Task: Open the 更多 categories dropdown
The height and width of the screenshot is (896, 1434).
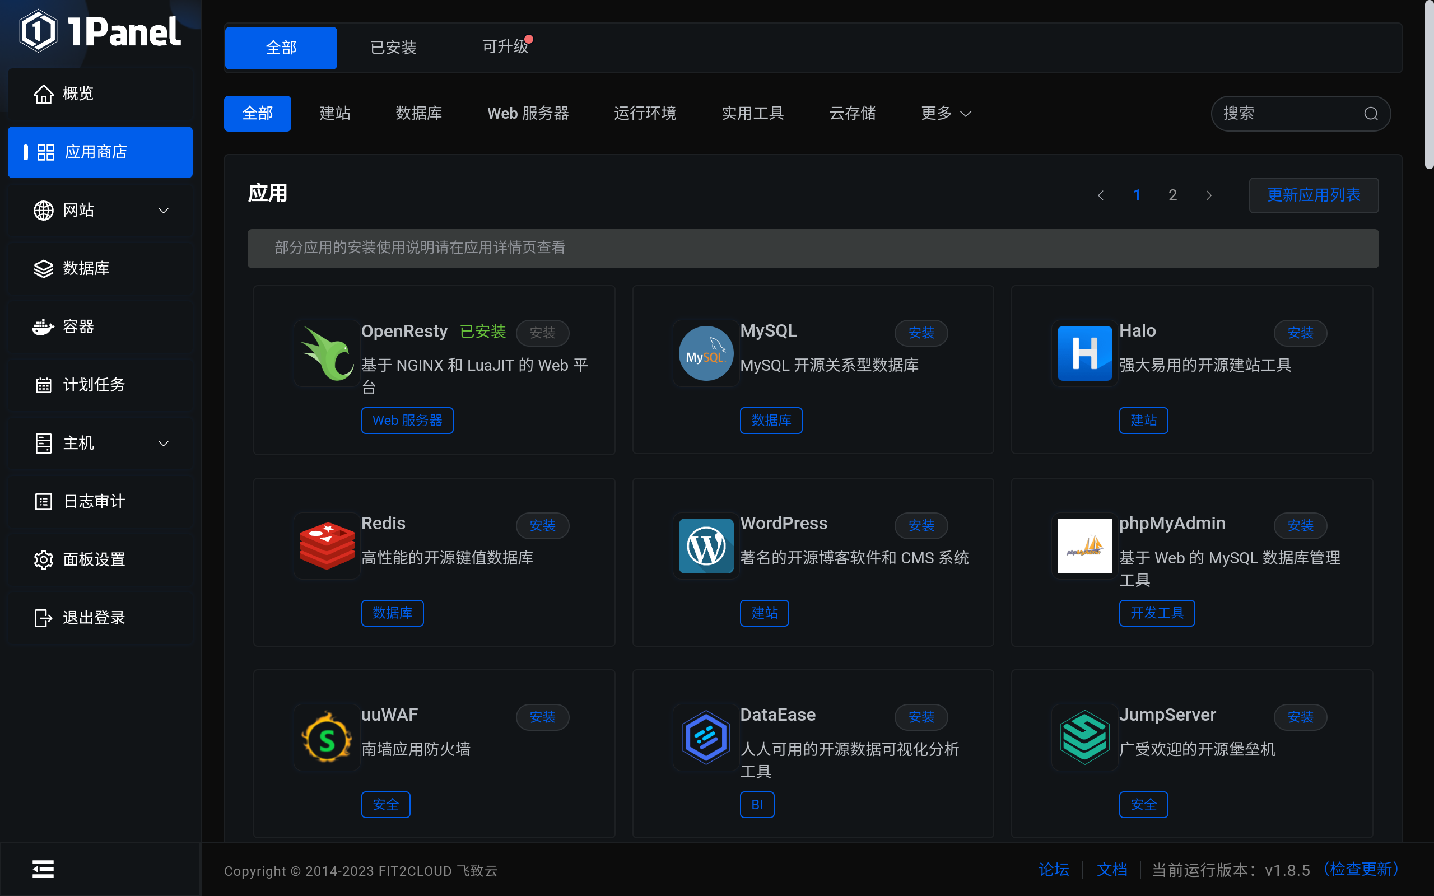Action: (946, 113)
